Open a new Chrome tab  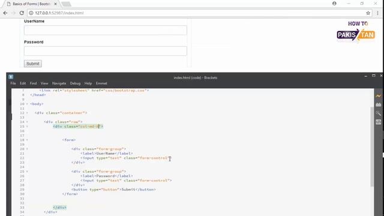tap(66, 4)
